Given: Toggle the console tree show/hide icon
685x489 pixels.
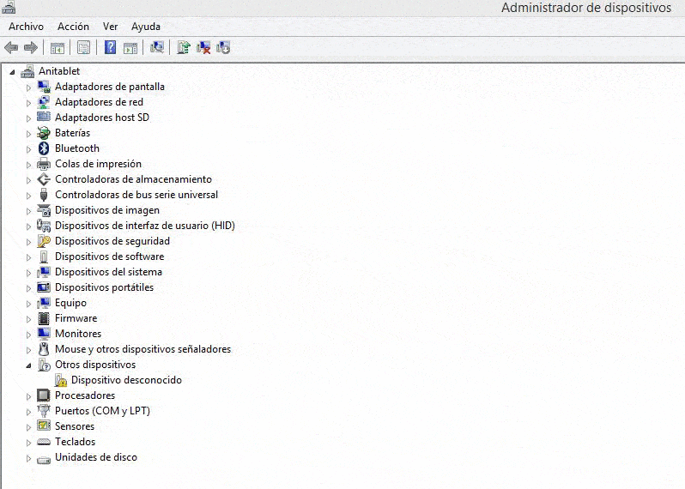Looking at the screenshot, I should tap(58, 47).
